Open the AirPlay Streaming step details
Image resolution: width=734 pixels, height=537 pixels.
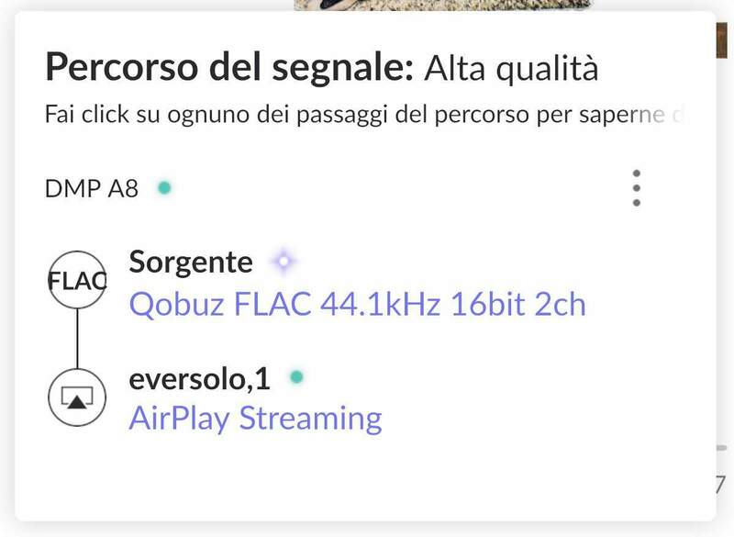(x=255, y=419)
